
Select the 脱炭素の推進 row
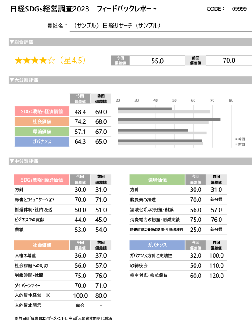178,200
